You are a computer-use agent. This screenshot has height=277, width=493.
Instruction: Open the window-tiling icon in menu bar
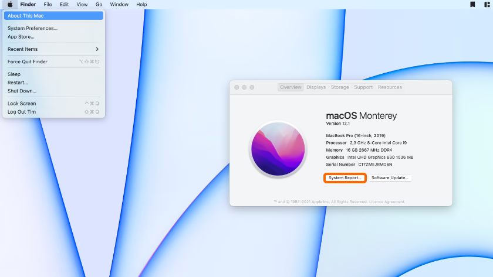(x=487, y=4)
